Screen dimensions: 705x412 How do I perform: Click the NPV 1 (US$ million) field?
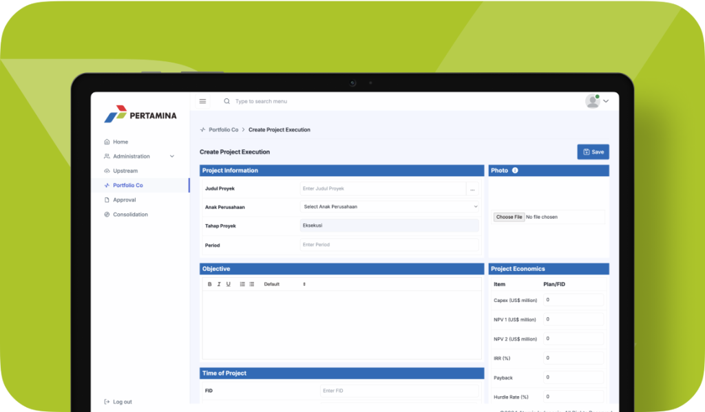[574, 319]
